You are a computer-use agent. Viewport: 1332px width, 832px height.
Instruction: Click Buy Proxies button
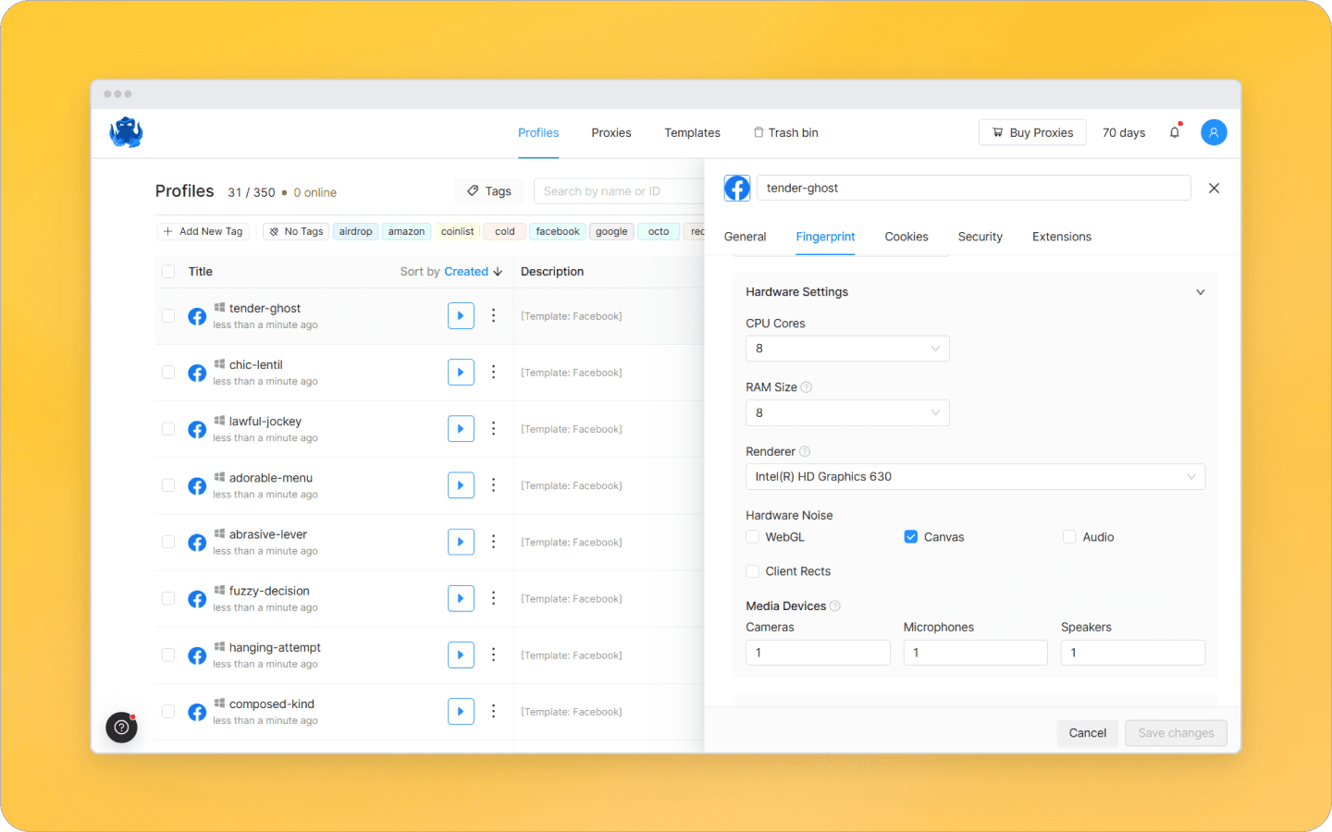[x=1032, y=132]
